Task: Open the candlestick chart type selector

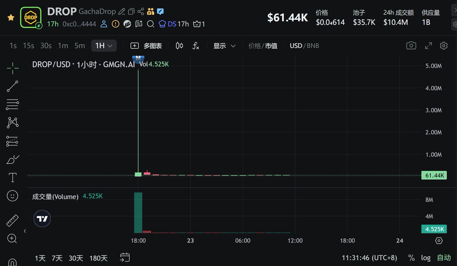Action: click(x=179, y=46)
